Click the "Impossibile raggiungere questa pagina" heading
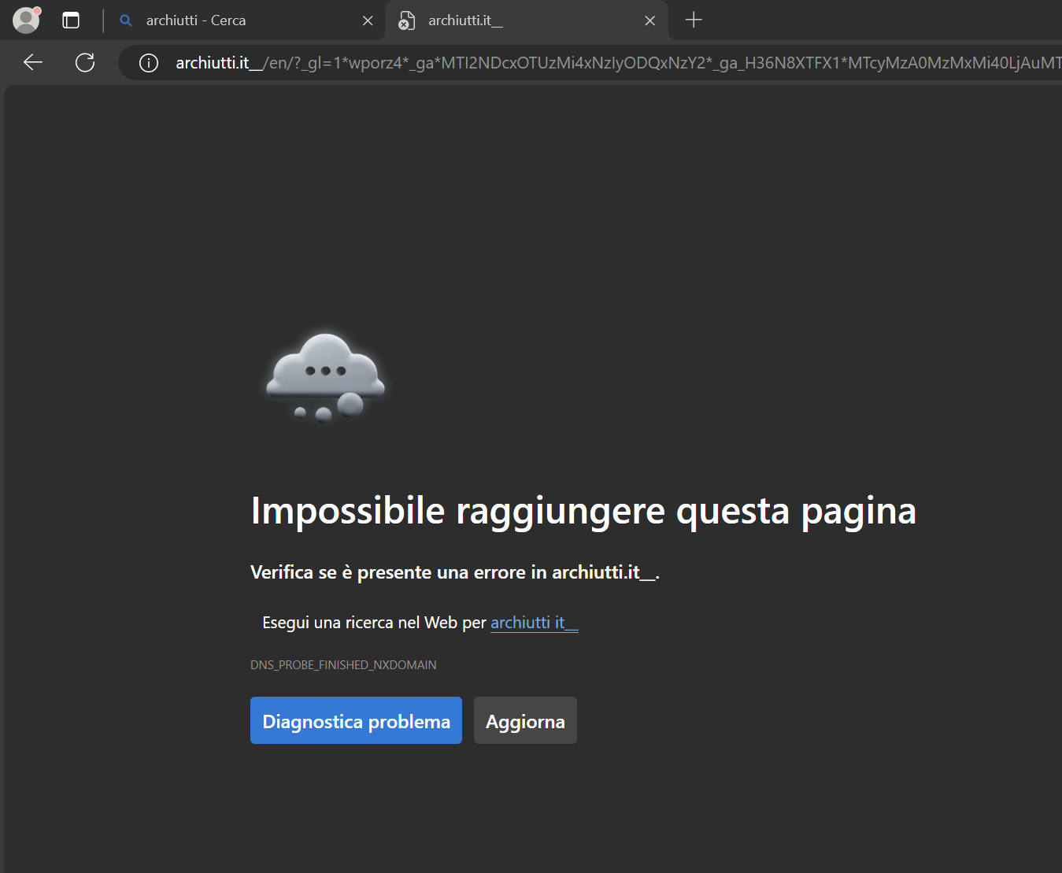The height and width of the screenshot is (873, 1062). coord(583,512)
